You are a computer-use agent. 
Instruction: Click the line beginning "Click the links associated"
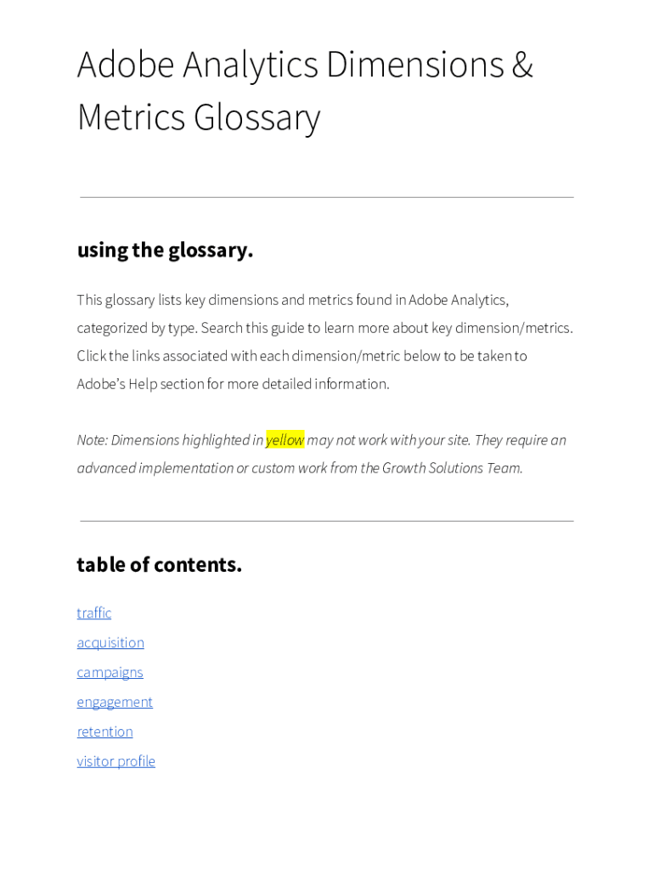coord(302,356)
